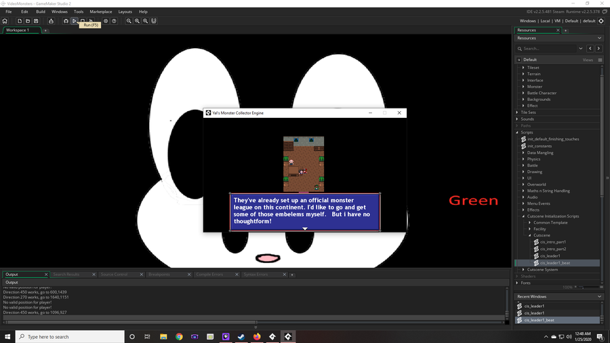Zoom in the workspace
This screenshot has width=610, height=343.
(145, 21)
